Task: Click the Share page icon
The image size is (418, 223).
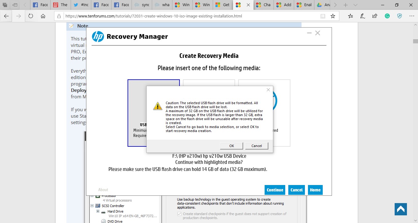Action: [375, 16]
